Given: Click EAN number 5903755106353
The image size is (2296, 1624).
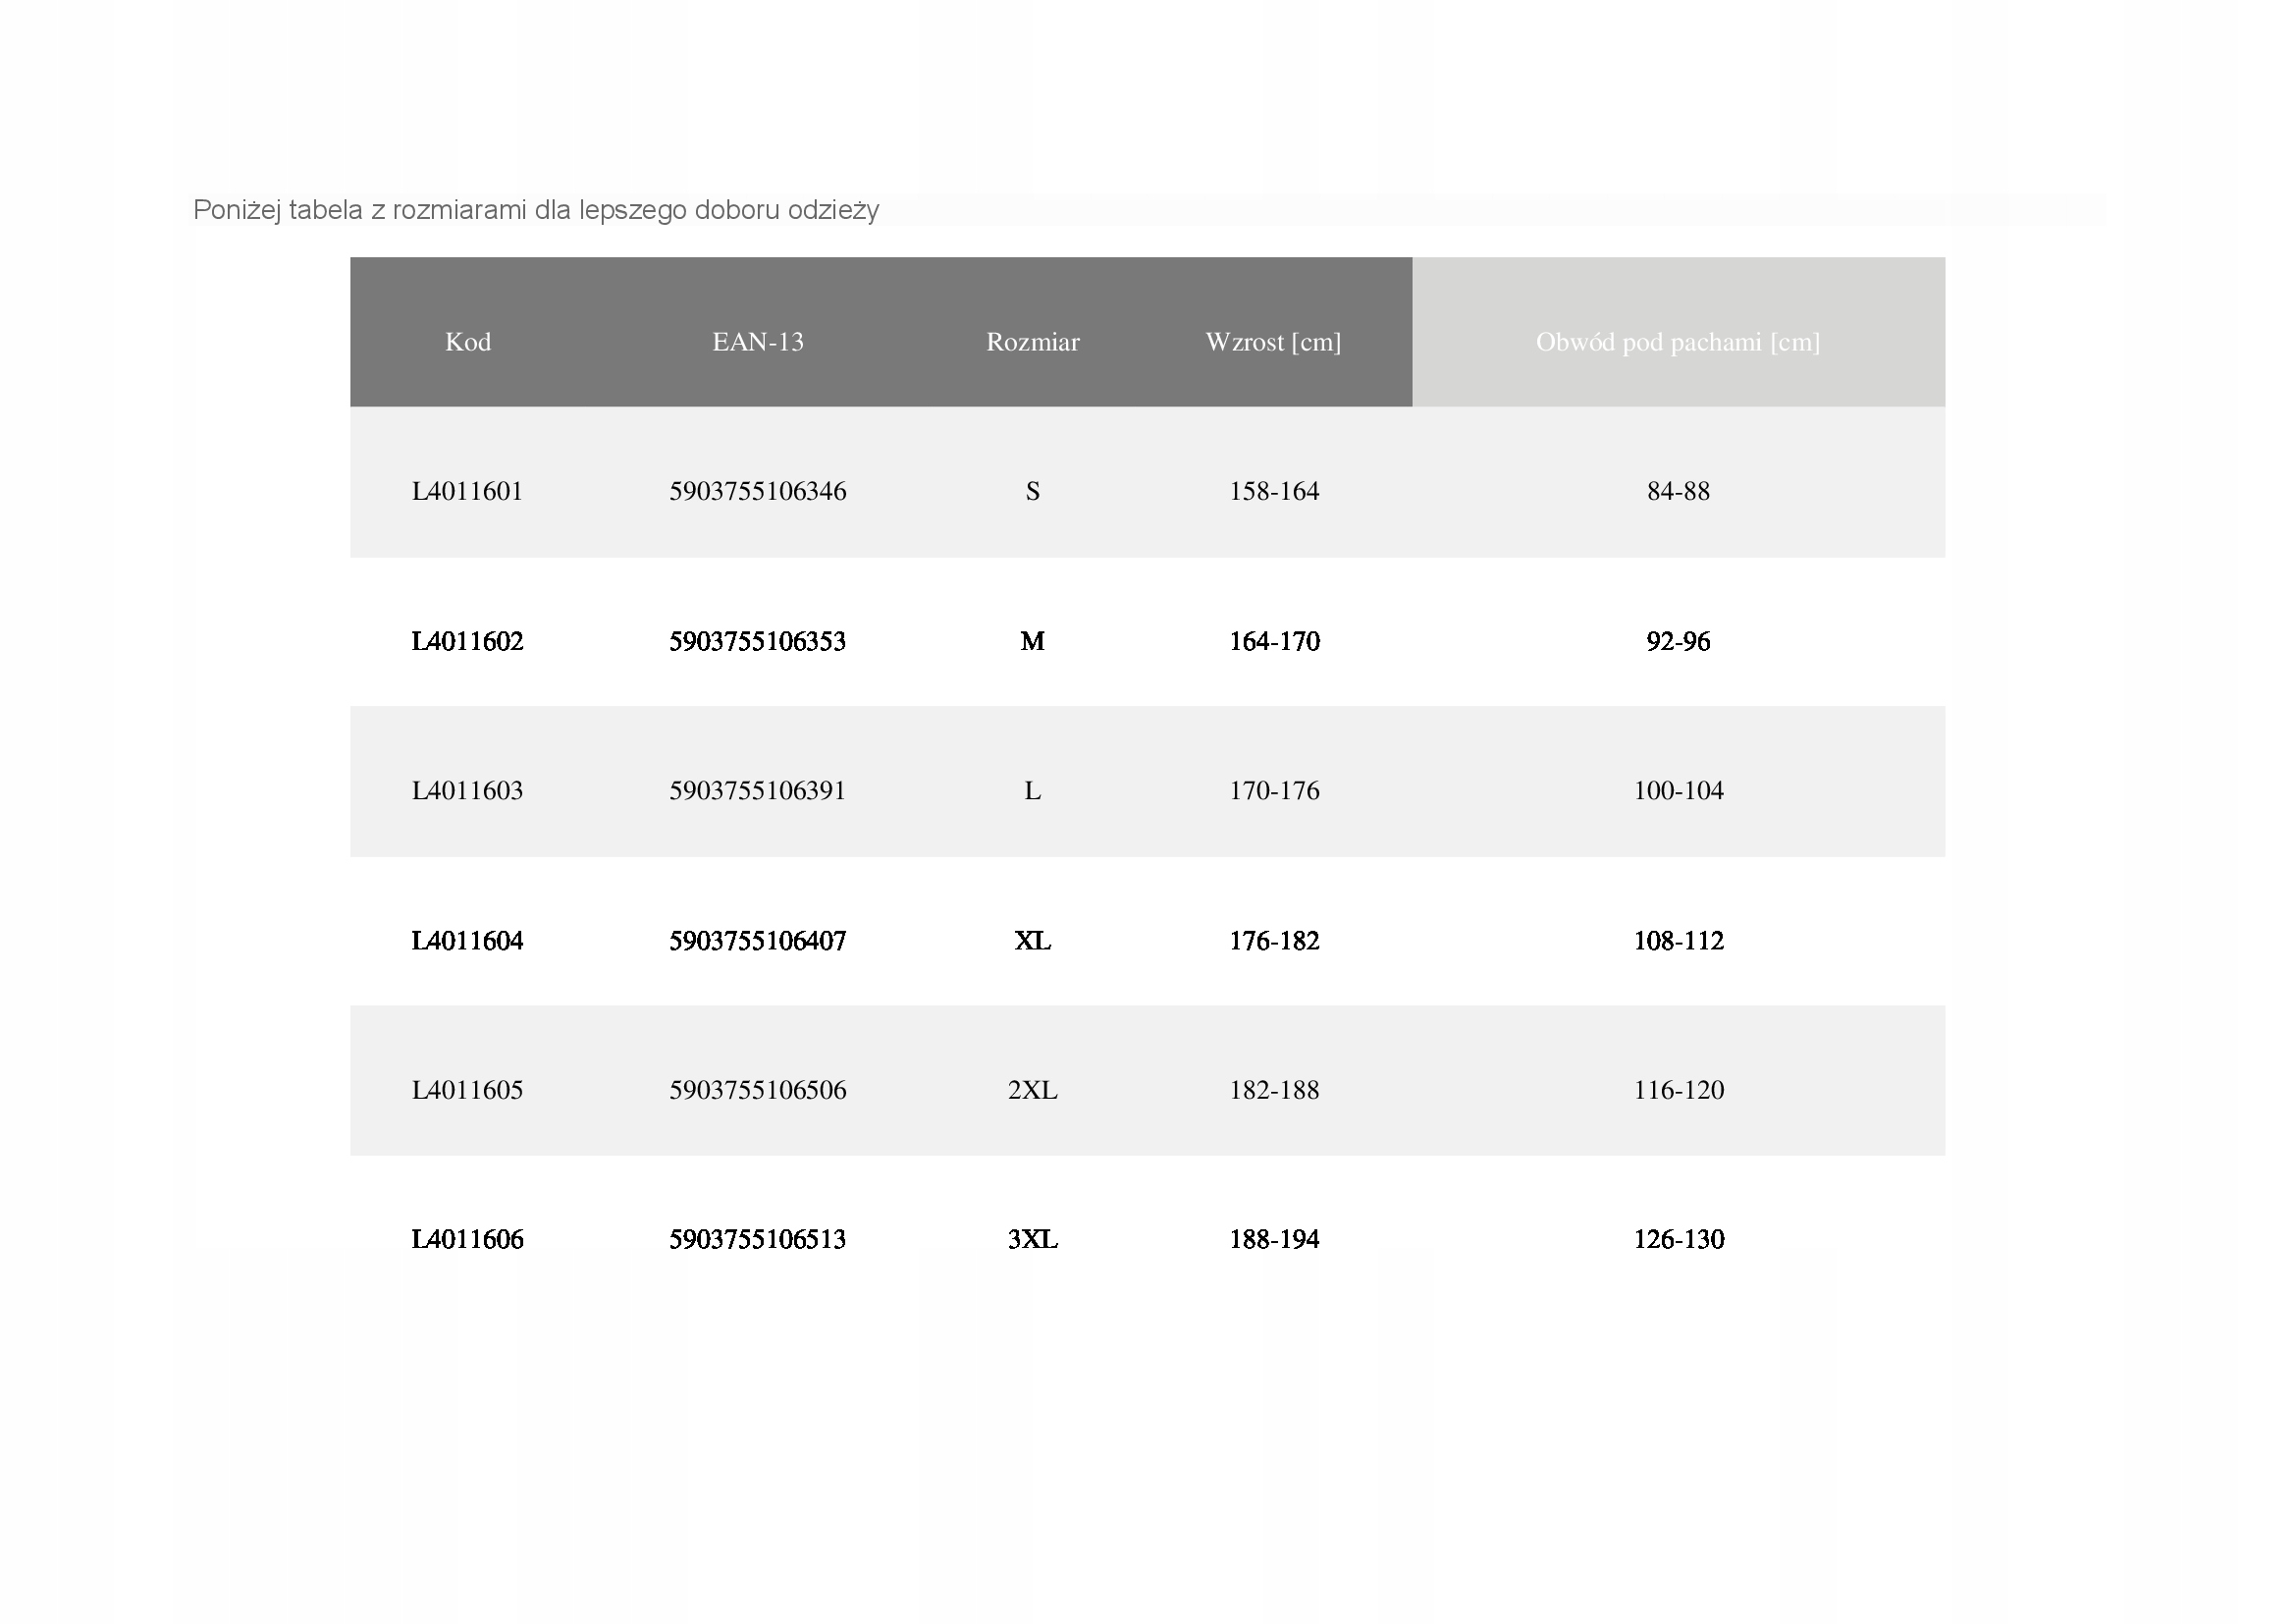Looking at the screenshot, I should pos(757,641).
